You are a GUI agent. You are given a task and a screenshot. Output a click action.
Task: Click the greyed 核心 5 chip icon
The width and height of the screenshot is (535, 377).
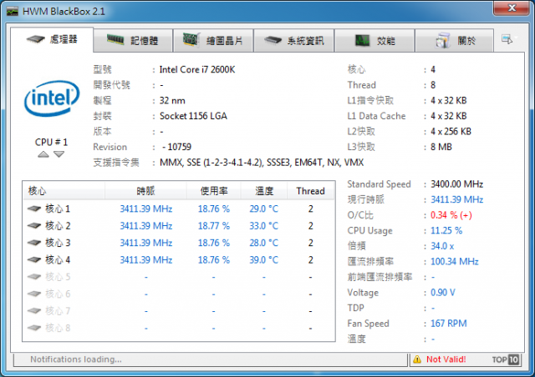34,277
